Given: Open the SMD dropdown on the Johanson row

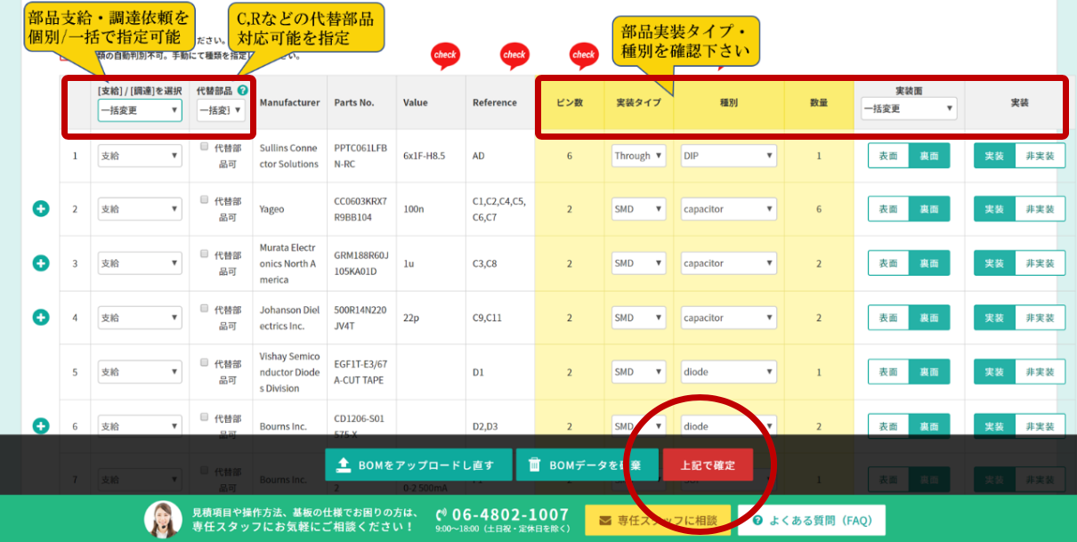Looking at the screenshot, I should pyautogui.click(x=639, y=318).
